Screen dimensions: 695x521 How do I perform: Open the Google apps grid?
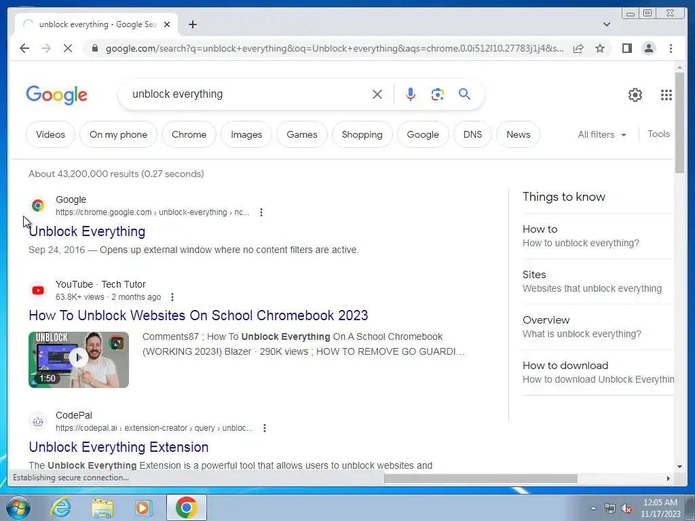point(666,95)
